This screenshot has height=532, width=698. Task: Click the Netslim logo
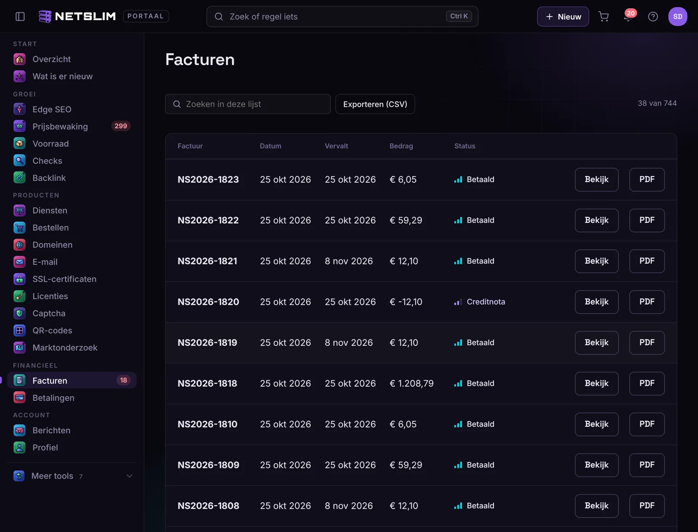tap(77, 17)
